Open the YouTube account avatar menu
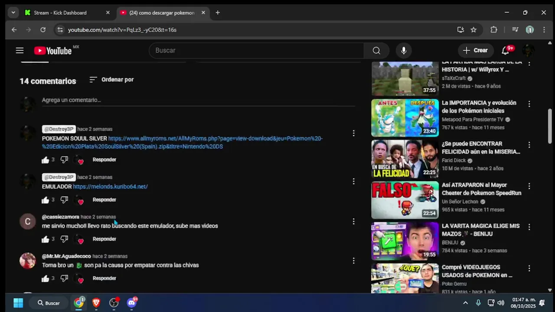The image size is (555, 312). coord(528,50)
